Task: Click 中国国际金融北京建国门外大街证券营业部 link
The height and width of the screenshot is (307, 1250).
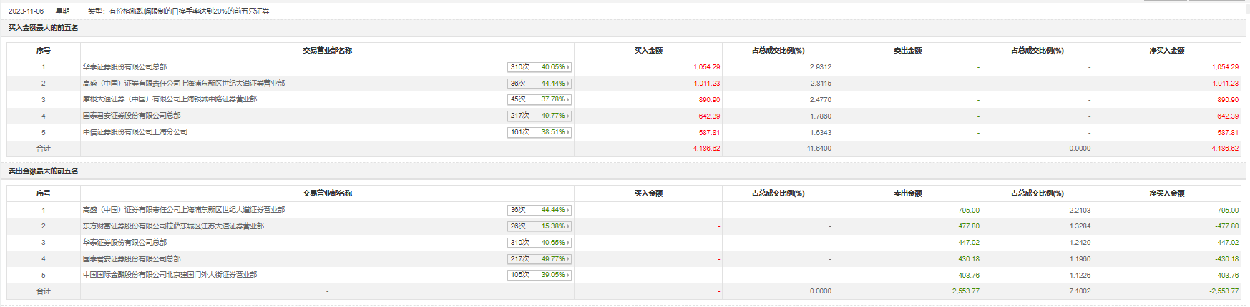Action: [x=170, y=275]
